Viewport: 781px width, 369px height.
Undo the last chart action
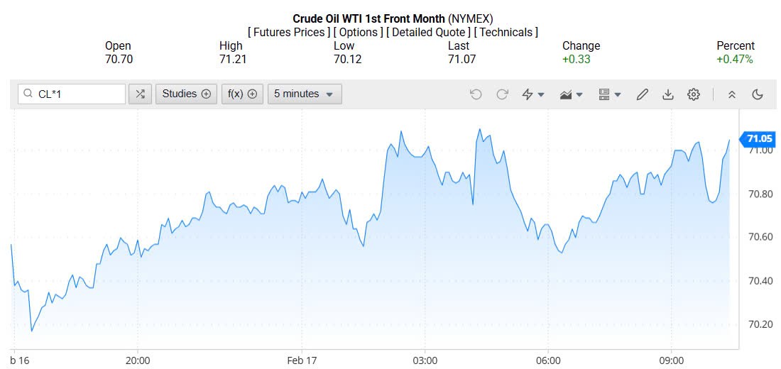[476, 94]
